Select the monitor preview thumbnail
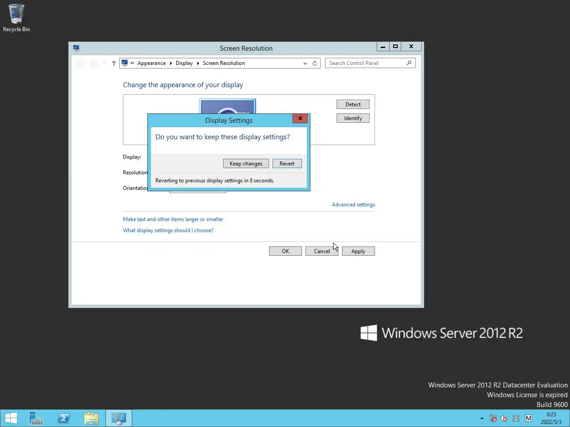This screenshot has height=427, width=570. coord(228,106)
